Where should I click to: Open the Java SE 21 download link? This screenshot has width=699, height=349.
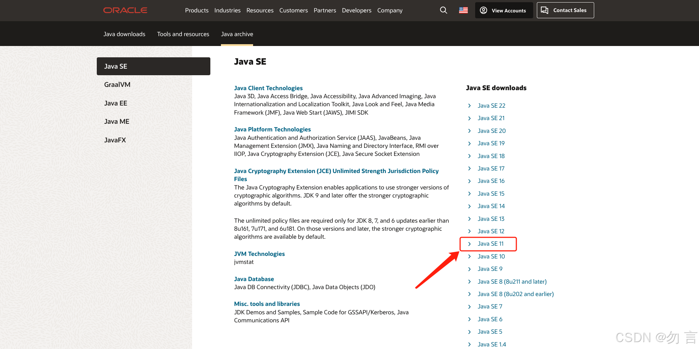point(491,118)
